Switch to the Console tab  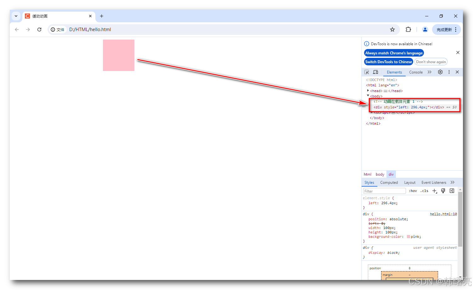416,72
